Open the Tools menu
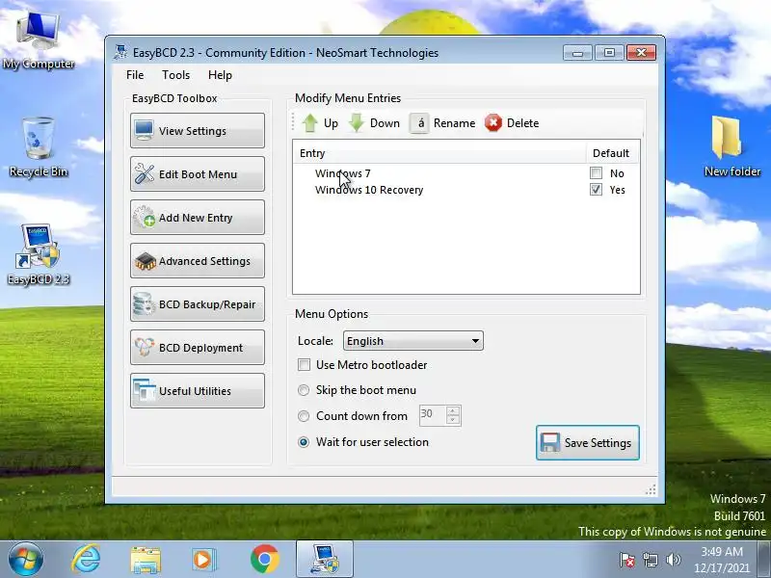 click(x=176, y=75)
